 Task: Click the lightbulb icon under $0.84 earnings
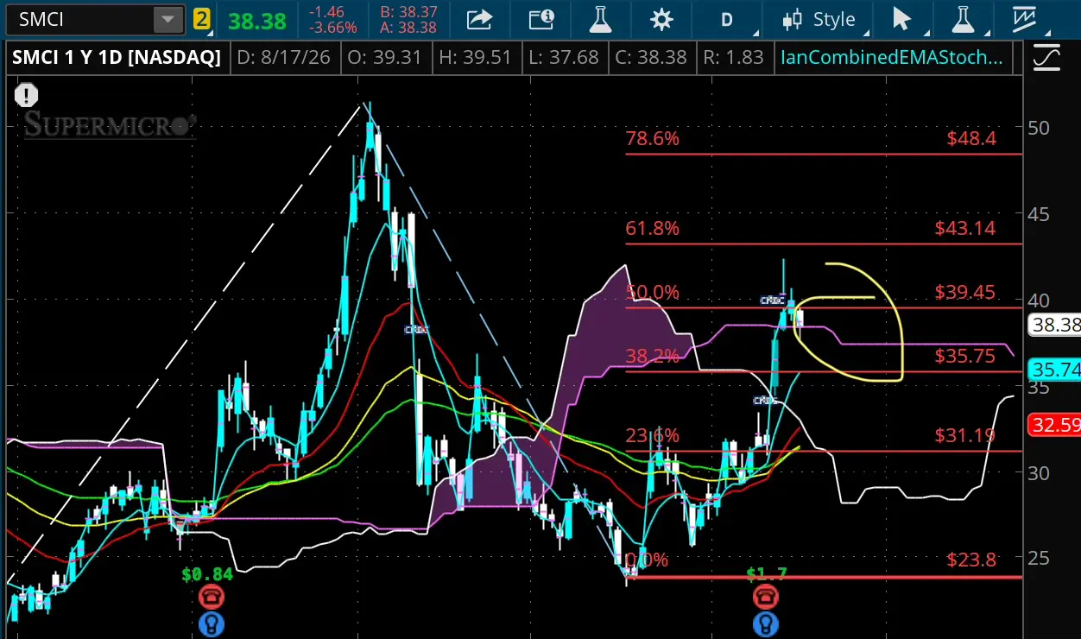[210, 624]
